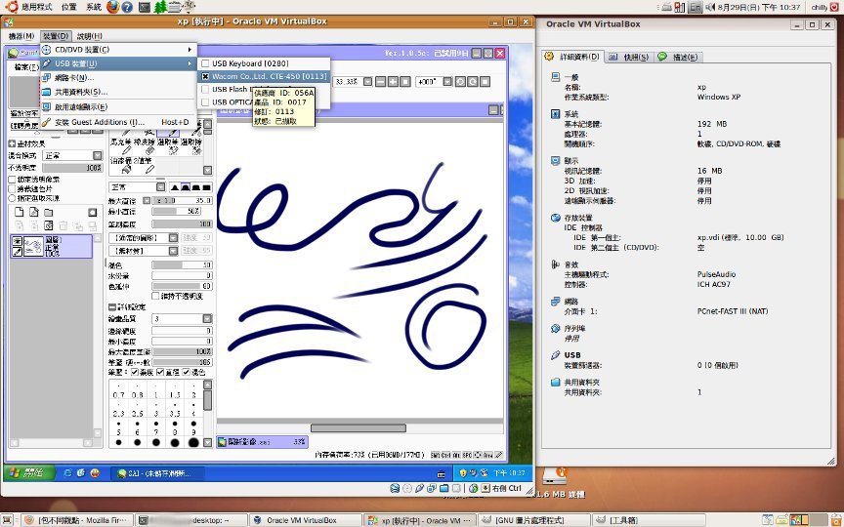Create a new linework layer in SAI
This screenshot has height=527, width=844.
[x=34, y=212]
